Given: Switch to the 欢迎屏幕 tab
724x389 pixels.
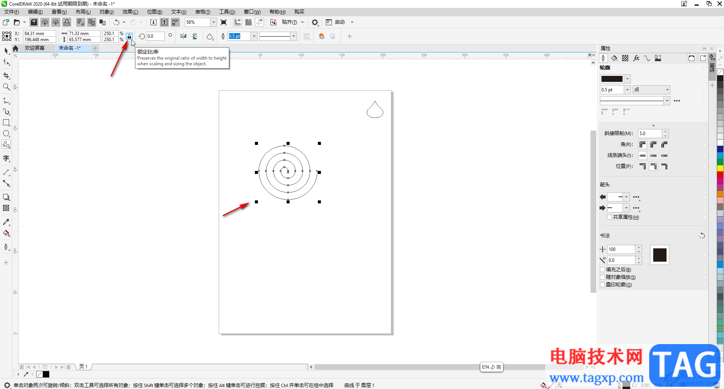Looking at the screenshot, I should click(35, 48).
